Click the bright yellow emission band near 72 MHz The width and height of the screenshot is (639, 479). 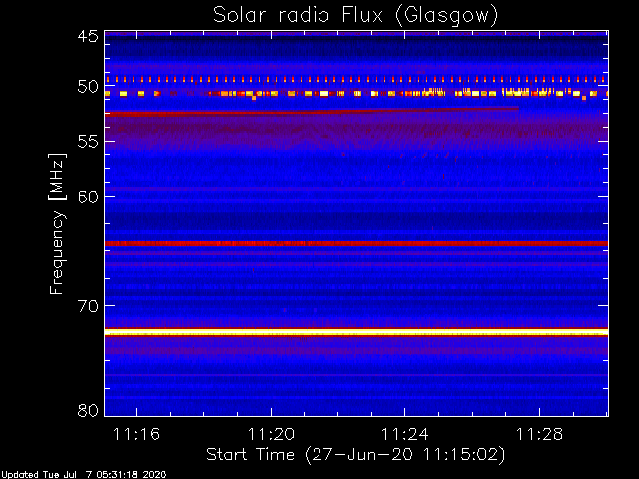356,332
